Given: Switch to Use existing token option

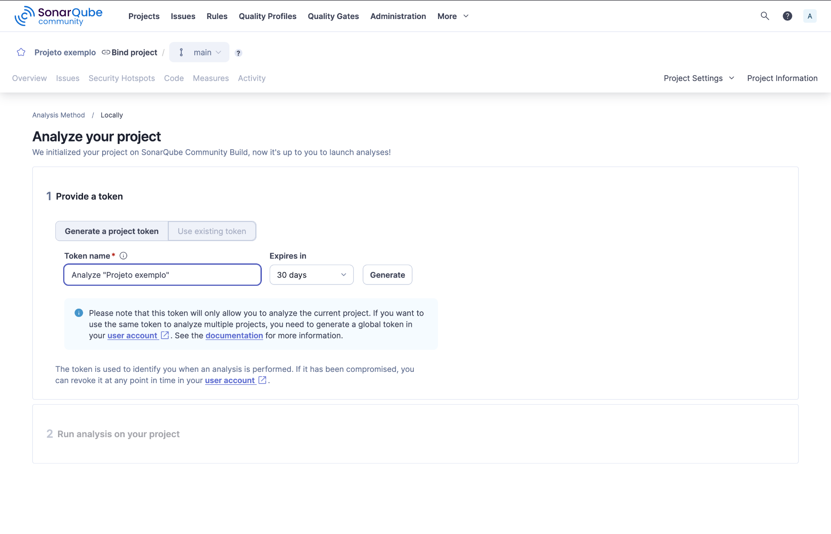Looking at the screenshot, I should pyautogui.click(x=212, y=231).
